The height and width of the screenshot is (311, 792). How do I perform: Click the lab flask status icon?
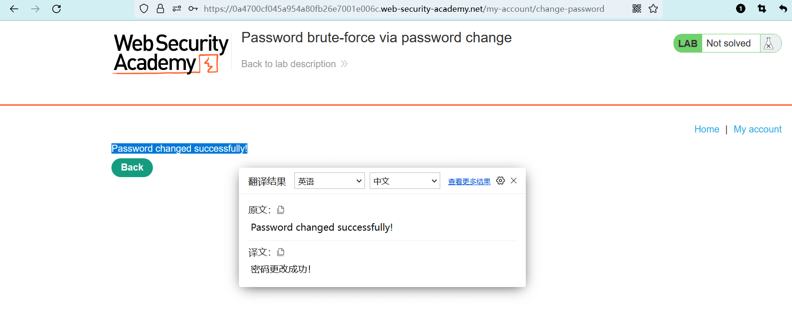click(x=769, y=43)
